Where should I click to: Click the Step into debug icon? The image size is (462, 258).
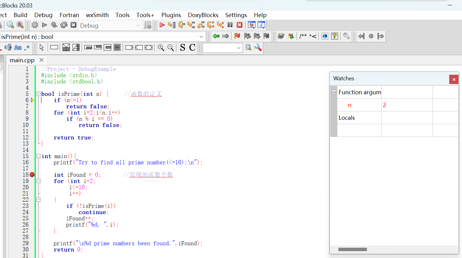(191, 25)
